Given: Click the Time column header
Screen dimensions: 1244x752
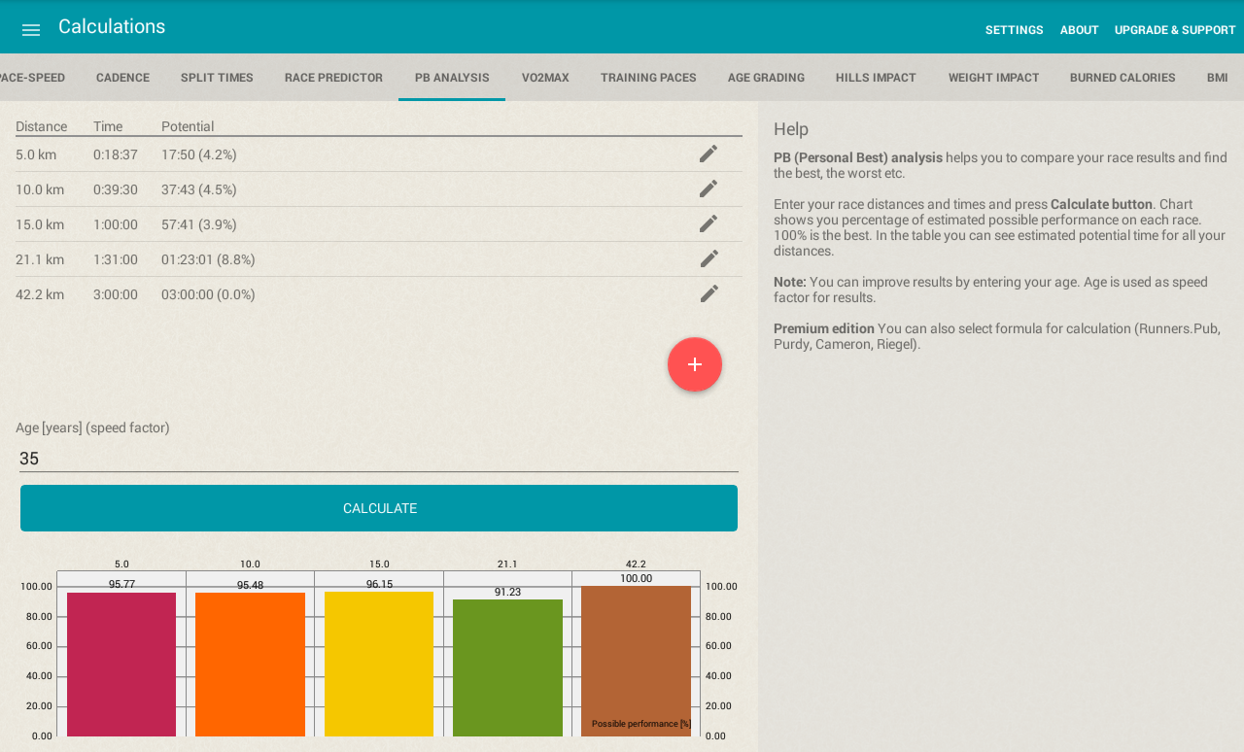Looking at the screenshot, I should (108, 126).
